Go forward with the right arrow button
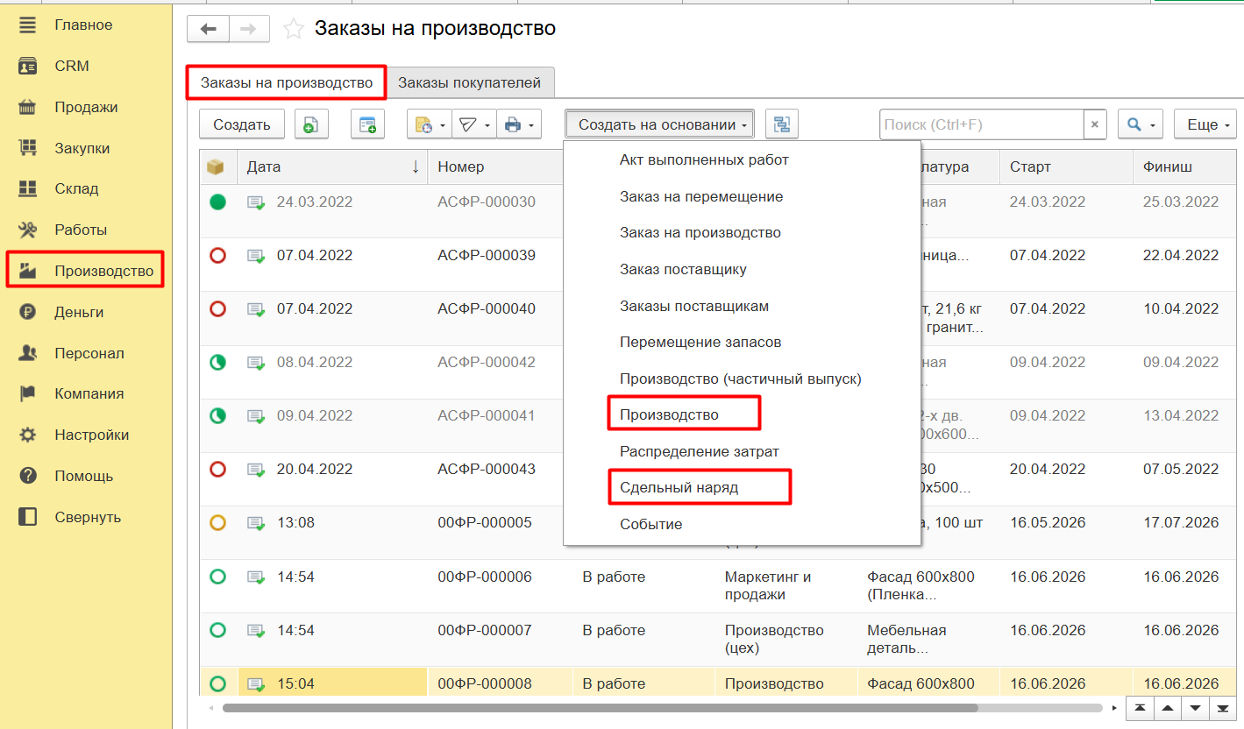Image resolution: width=1244 pixels, height=729 pixels. click(249, 29)
